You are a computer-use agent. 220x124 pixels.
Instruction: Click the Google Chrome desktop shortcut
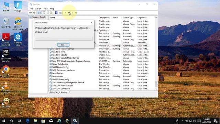tap(6, 72)
